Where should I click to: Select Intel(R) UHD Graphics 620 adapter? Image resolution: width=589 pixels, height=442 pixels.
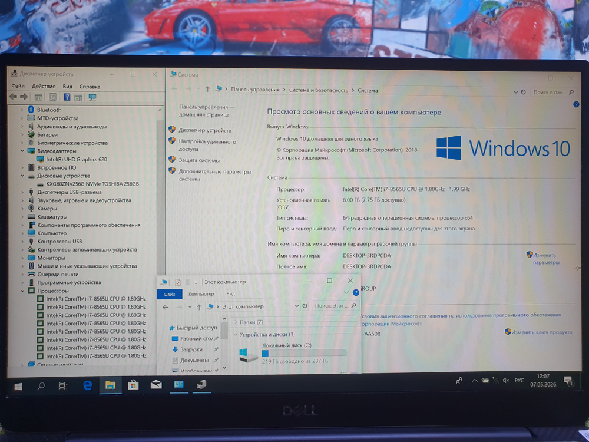pos(76,159)
